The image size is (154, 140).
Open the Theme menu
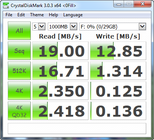click(37, 15)
